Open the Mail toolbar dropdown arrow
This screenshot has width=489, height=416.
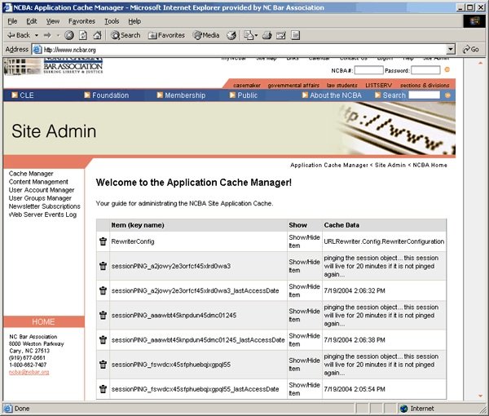(x=256, y=35)
